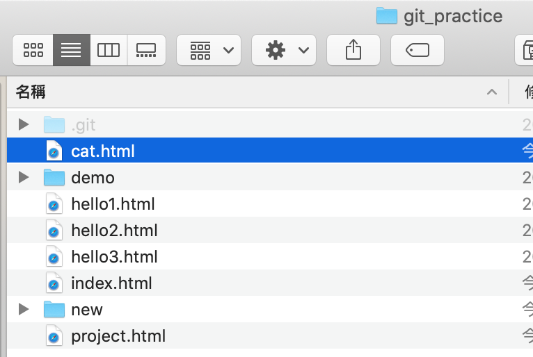The width and height of the screenshot is (533, 357).
Task: Click the demo folder icon
Action: pos(54,178)
